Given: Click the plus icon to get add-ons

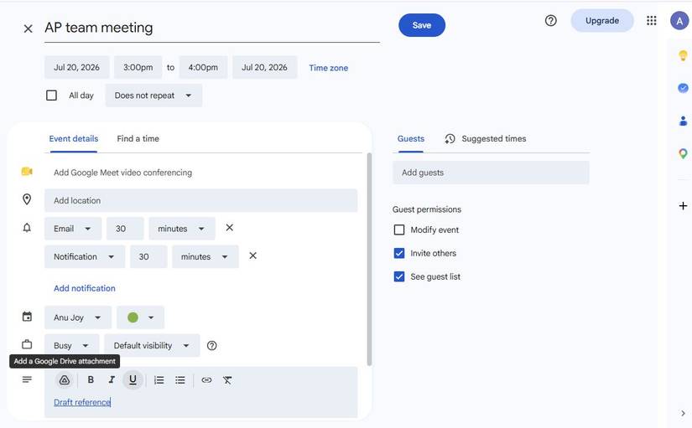Looking at the screenshot, I should (x=683, y=206).
